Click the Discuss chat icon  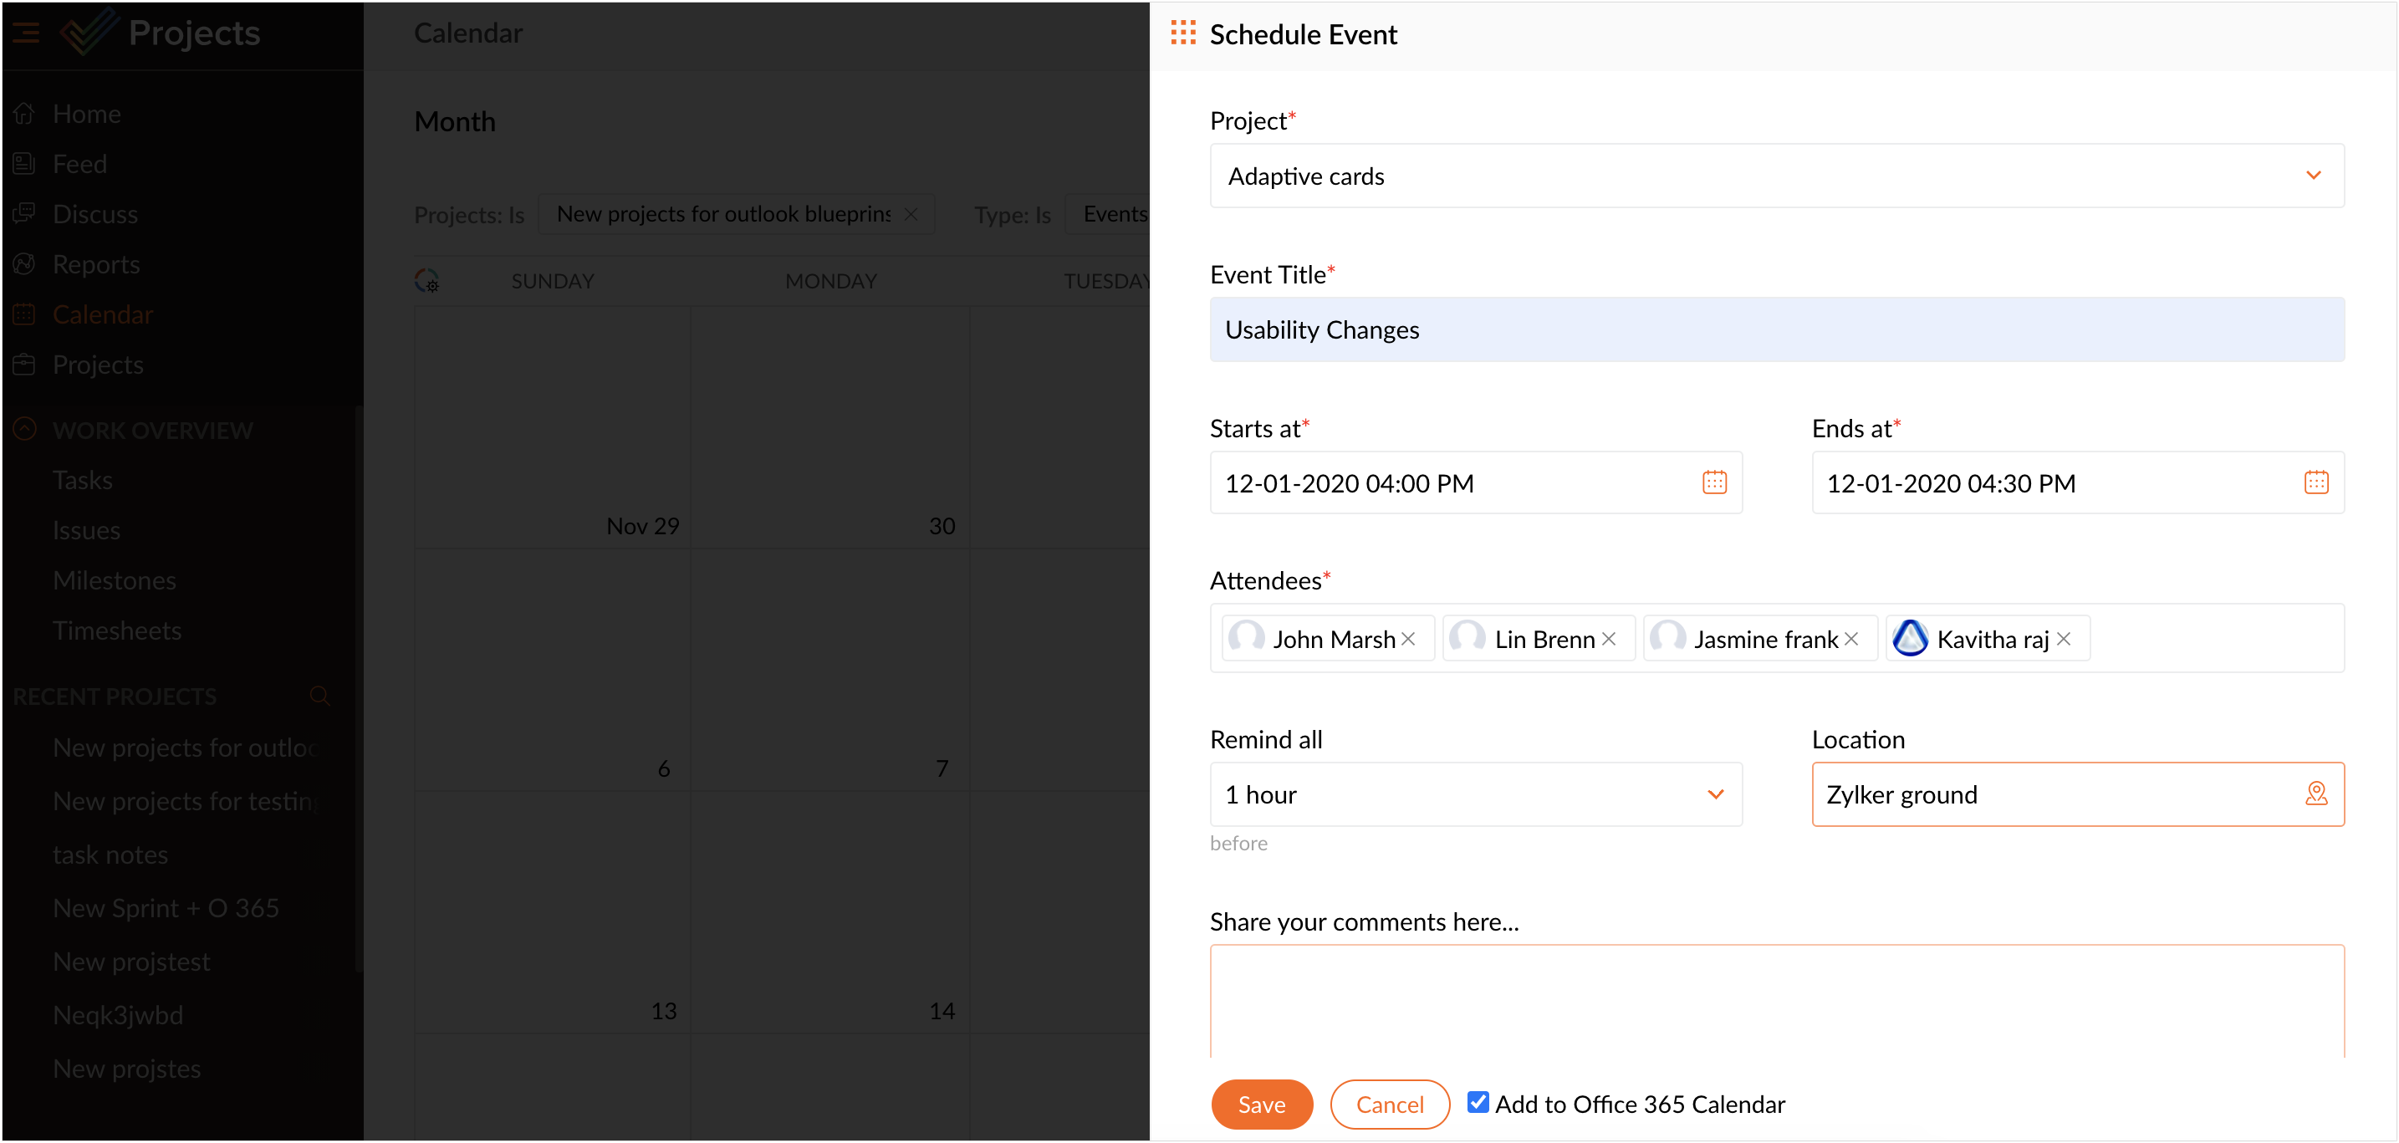(x=24, y=214)
